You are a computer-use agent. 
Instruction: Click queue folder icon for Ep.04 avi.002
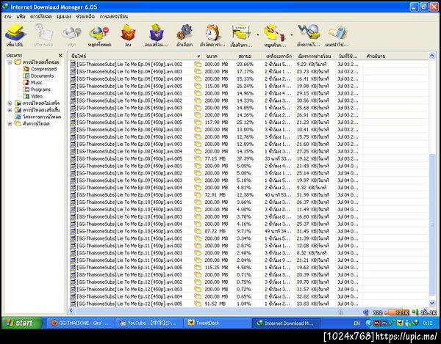198,65
